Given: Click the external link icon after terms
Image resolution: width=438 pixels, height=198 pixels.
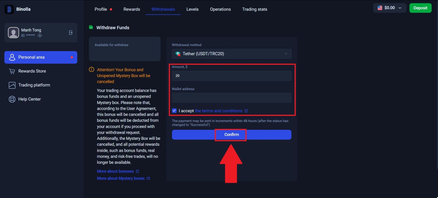Looking at the screenshot, I should [246, 111].
